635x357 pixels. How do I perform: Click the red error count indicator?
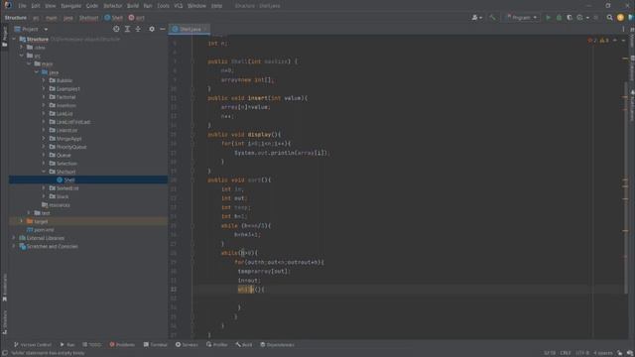(592, 41)
